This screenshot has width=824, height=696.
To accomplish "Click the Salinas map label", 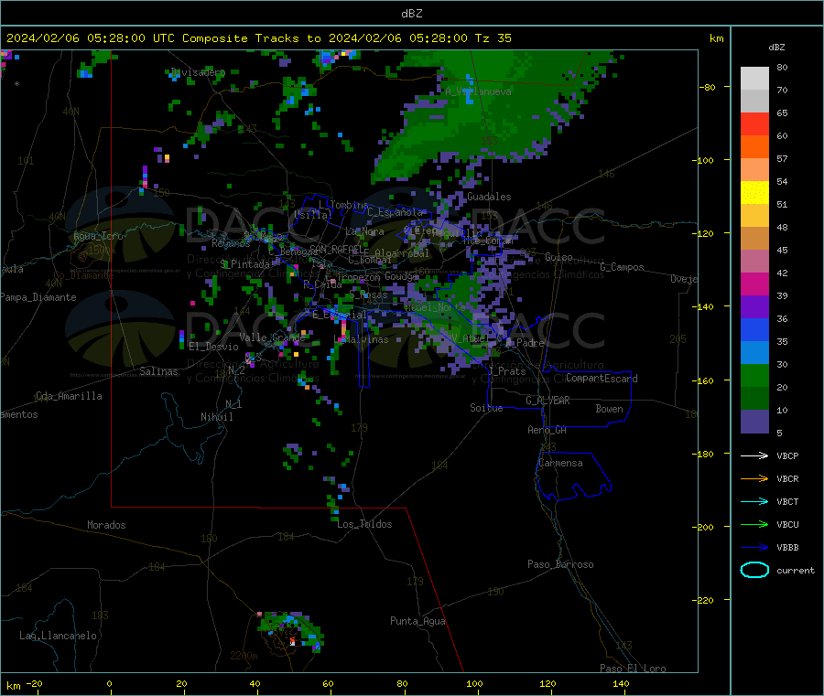I will 158,371.
